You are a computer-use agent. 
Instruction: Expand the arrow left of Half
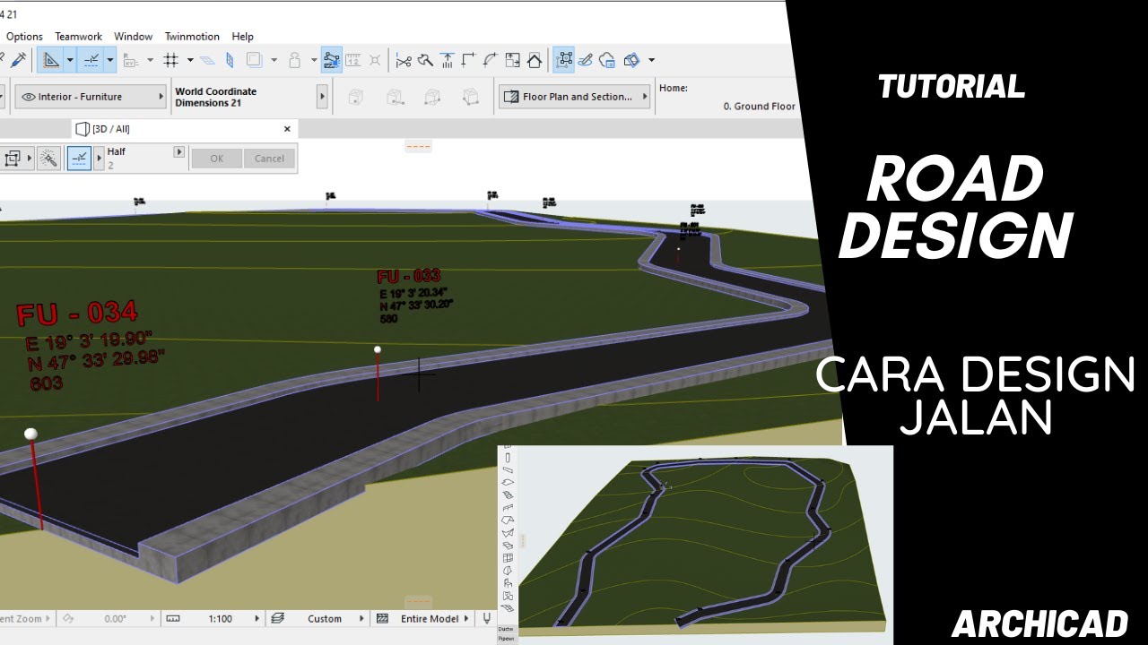click(100, 159)
